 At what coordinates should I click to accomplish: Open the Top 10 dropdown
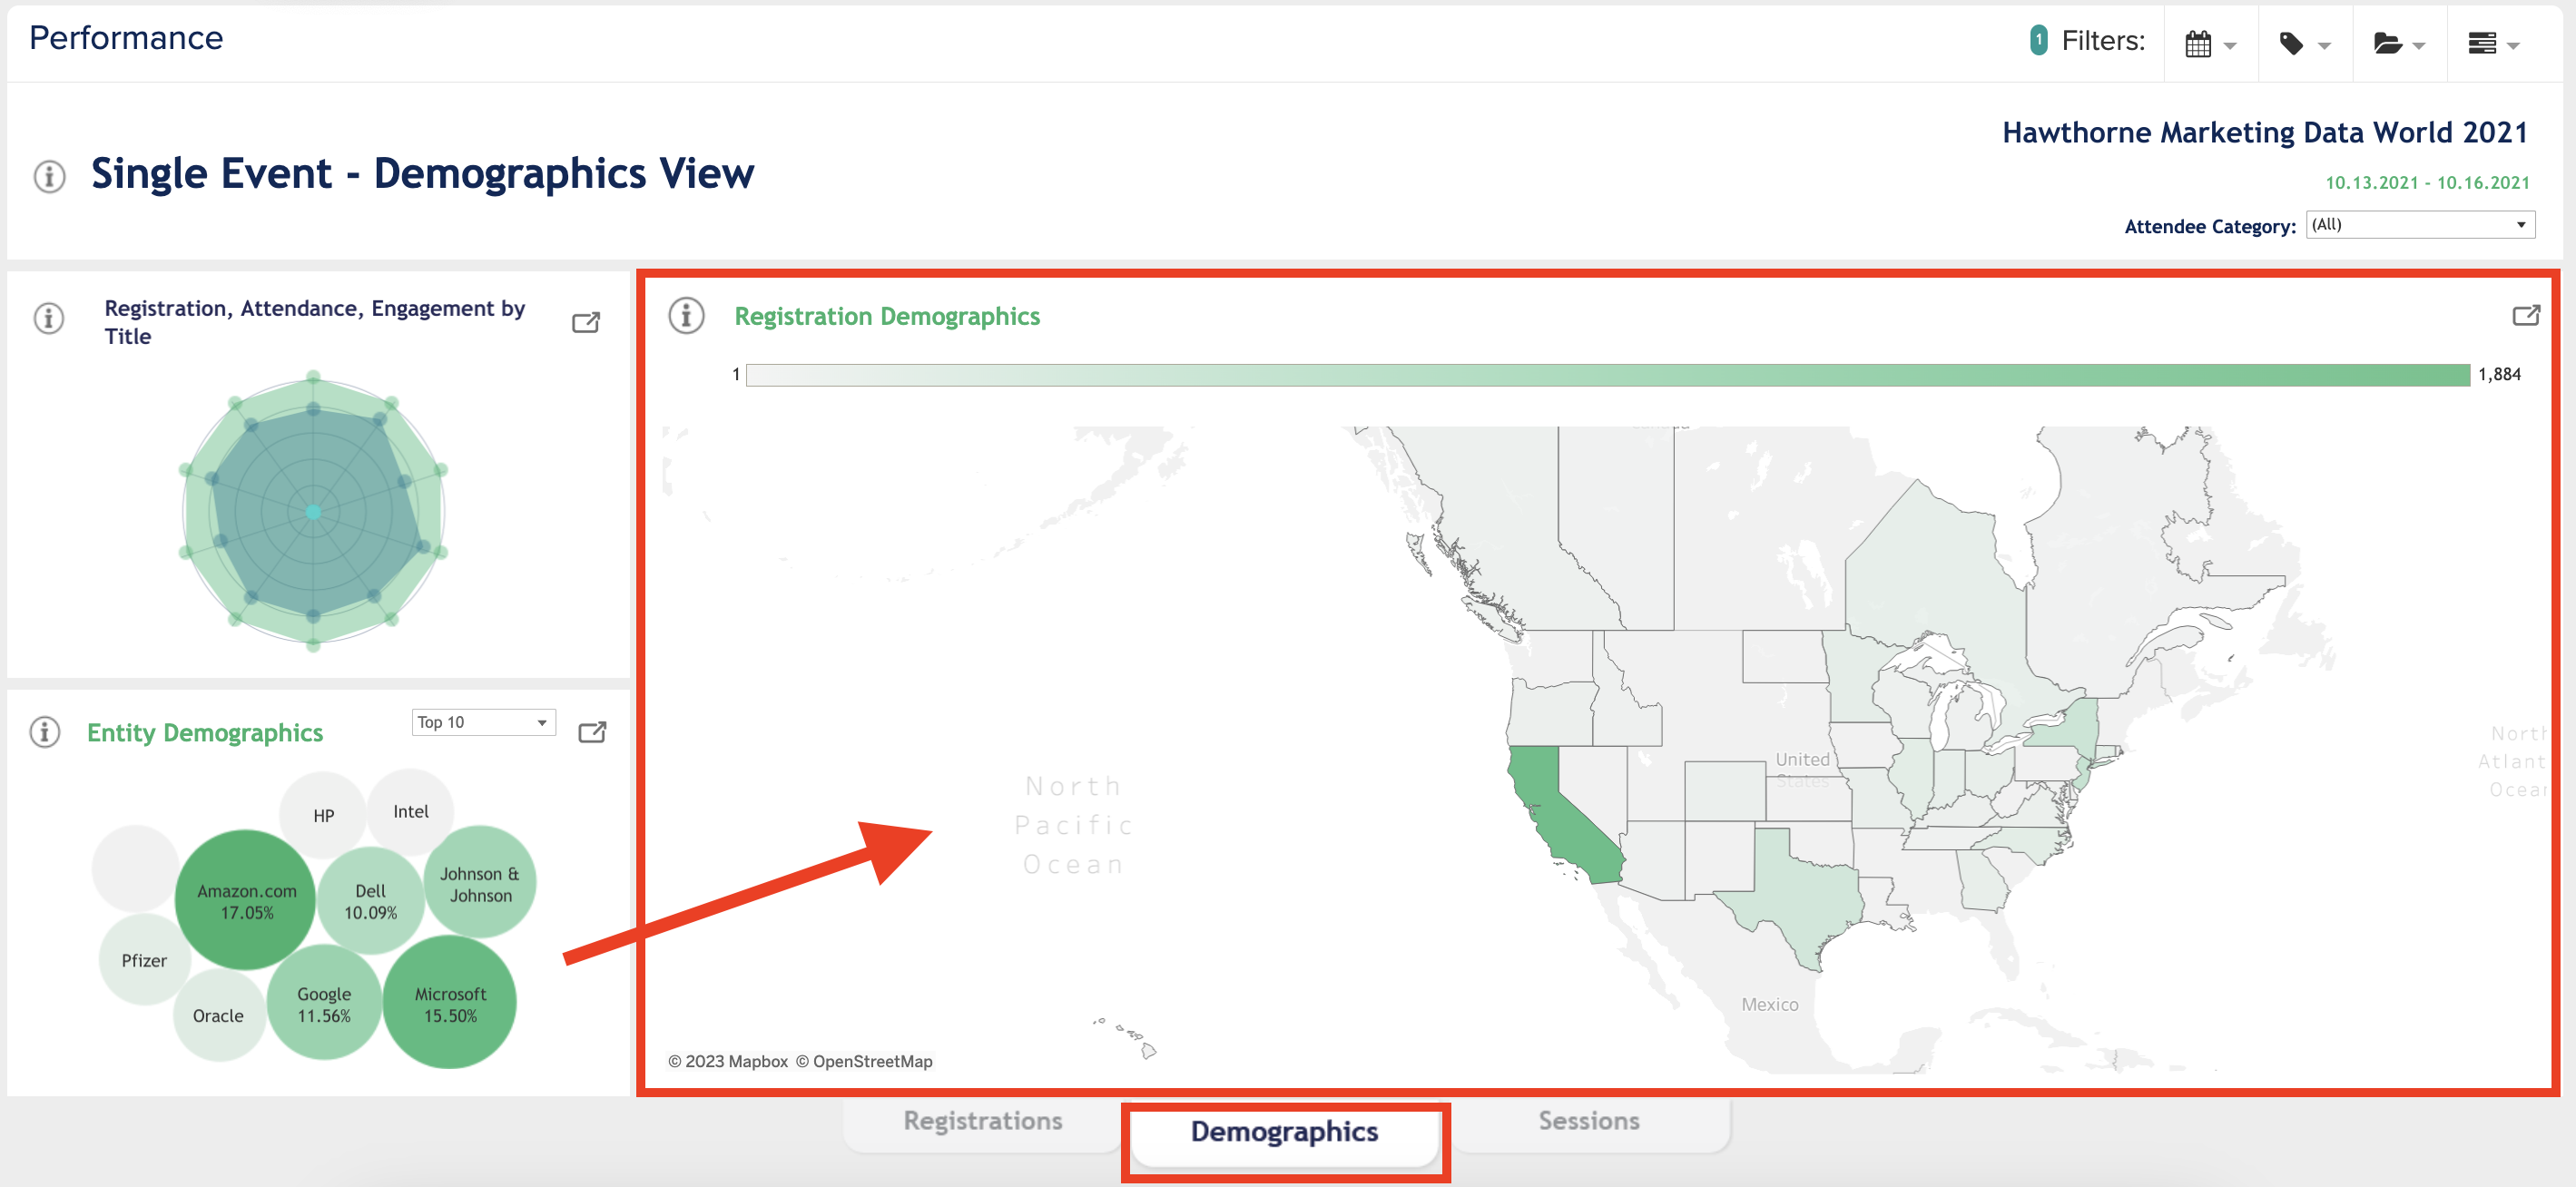(x=483, y=722)
